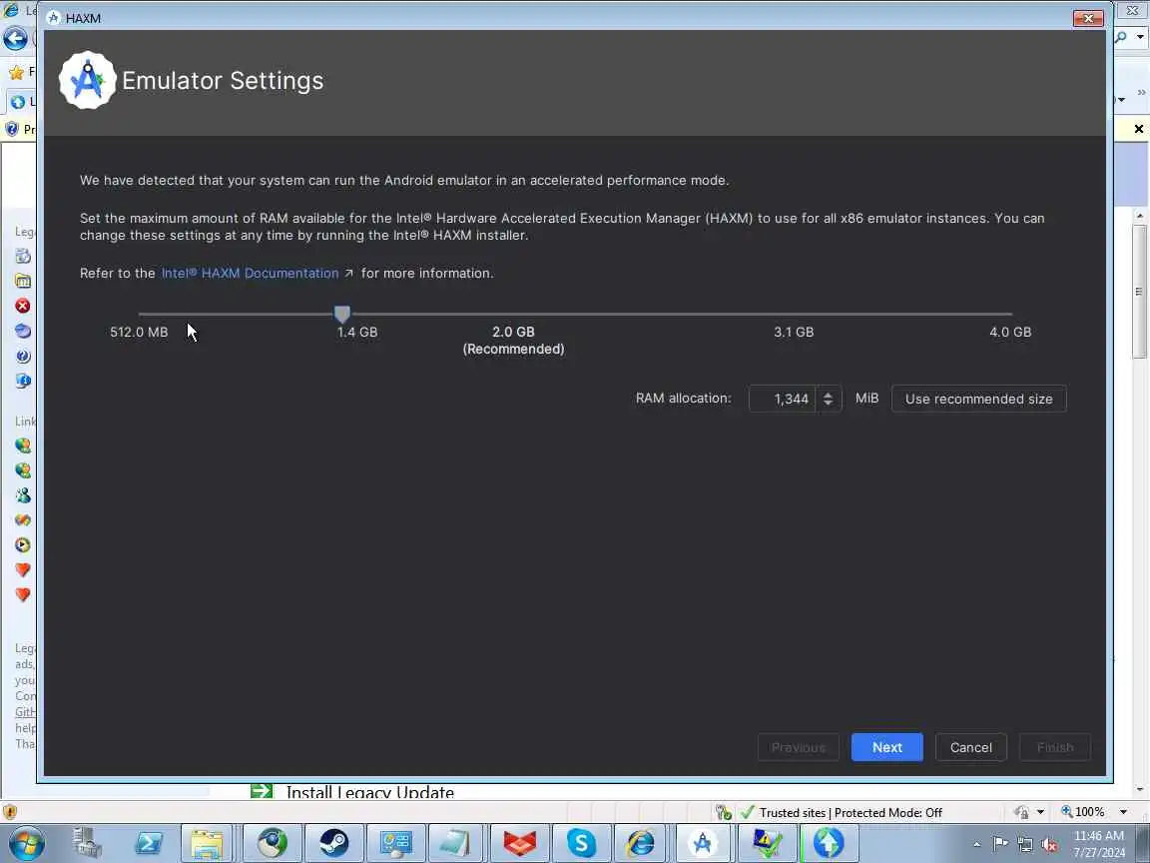Show hidden system tray icons
Viewport: 1150px width, 863px height.
[x=976, y=844]
